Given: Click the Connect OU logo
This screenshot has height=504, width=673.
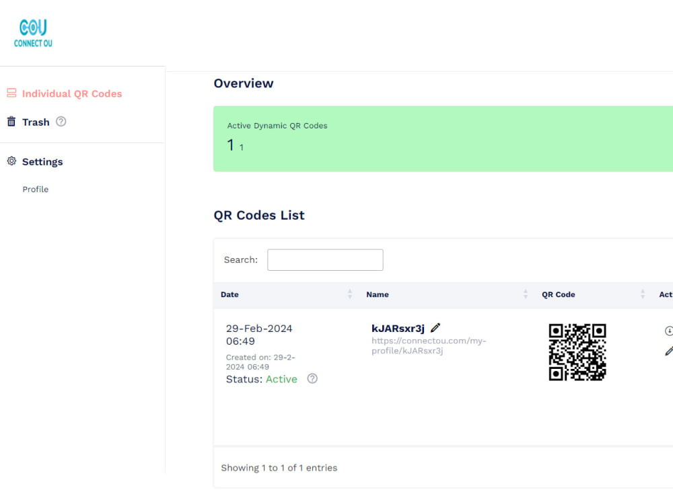Looking at the screenshot, I should (x=33, y=33).
